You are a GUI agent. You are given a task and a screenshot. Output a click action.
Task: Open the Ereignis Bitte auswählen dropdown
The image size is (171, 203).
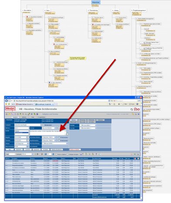click(x=88, y=125)
